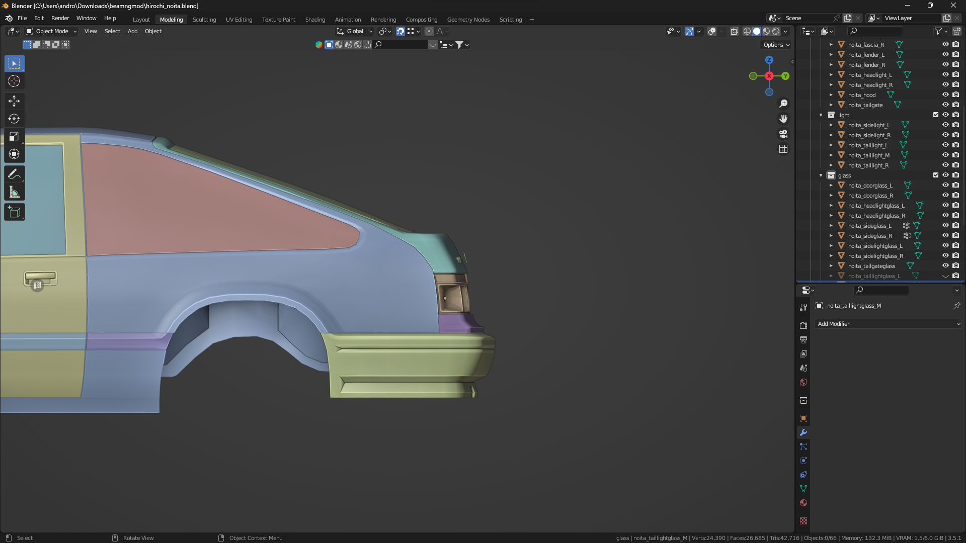The width and height of the screenshot is (966, 543).
Task: Select the Annotate pencil tool
Action: pos(14,174)
